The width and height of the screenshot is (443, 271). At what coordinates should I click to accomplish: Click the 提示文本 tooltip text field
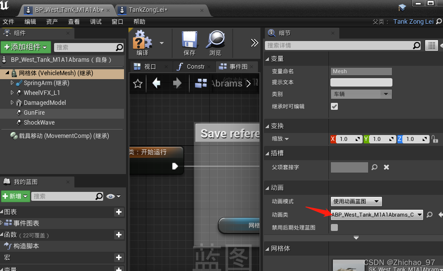[361, 82]
